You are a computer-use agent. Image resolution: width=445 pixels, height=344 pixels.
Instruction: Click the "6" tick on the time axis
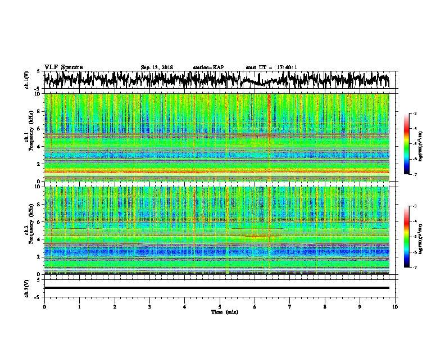pyautogui.click(x=255, y=306)
